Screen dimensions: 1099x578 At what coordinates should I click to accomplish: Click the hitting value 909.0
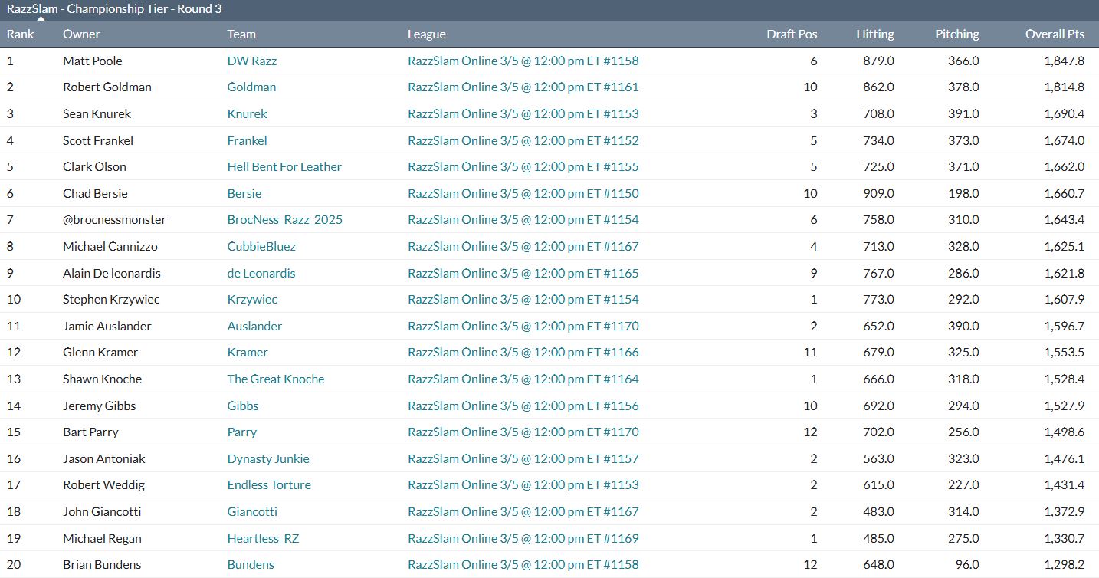878,193
